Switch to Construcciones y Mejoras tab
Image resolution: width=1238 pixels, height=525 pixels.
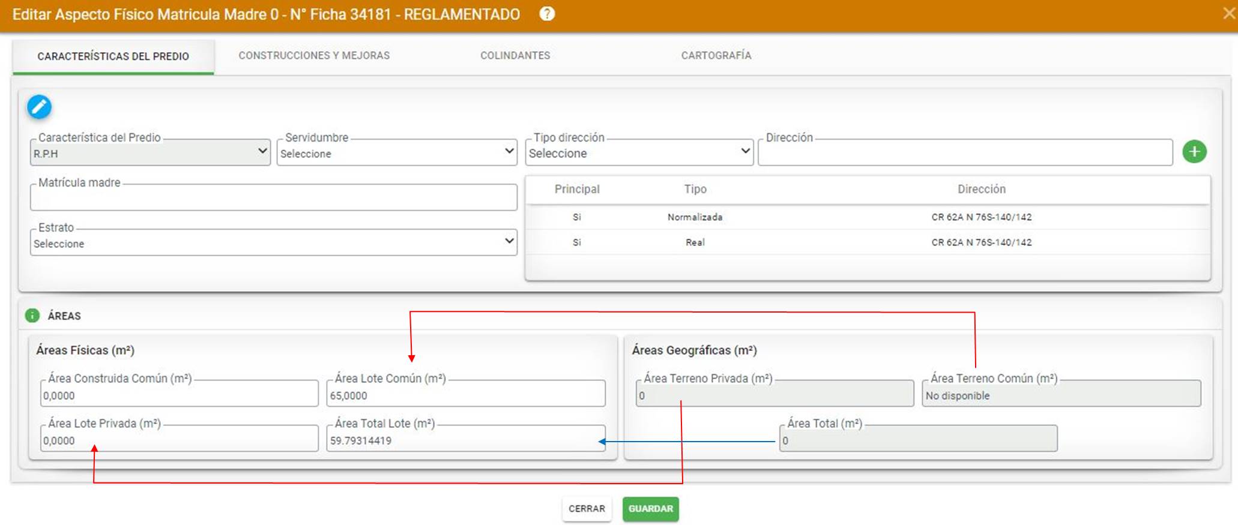point(314,55)
